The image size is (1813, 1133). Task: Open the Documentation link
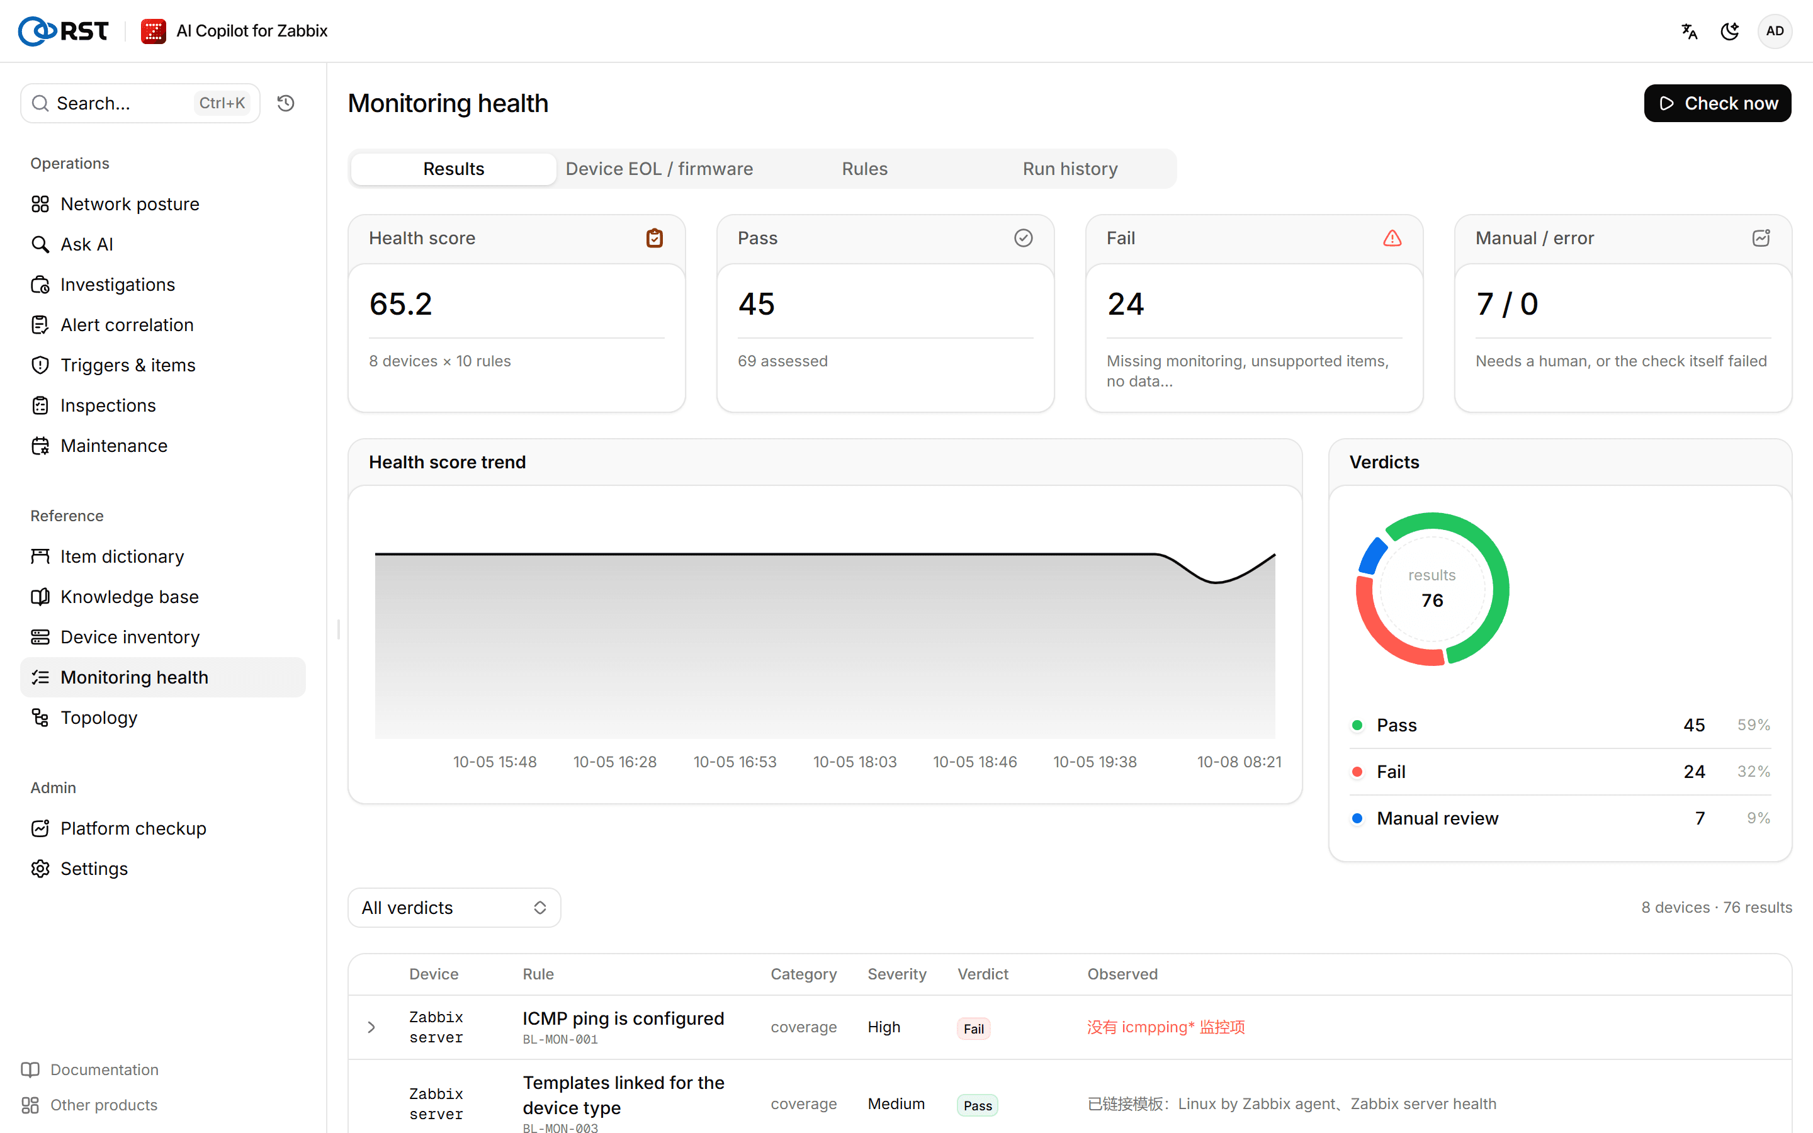pos(90,1069)
